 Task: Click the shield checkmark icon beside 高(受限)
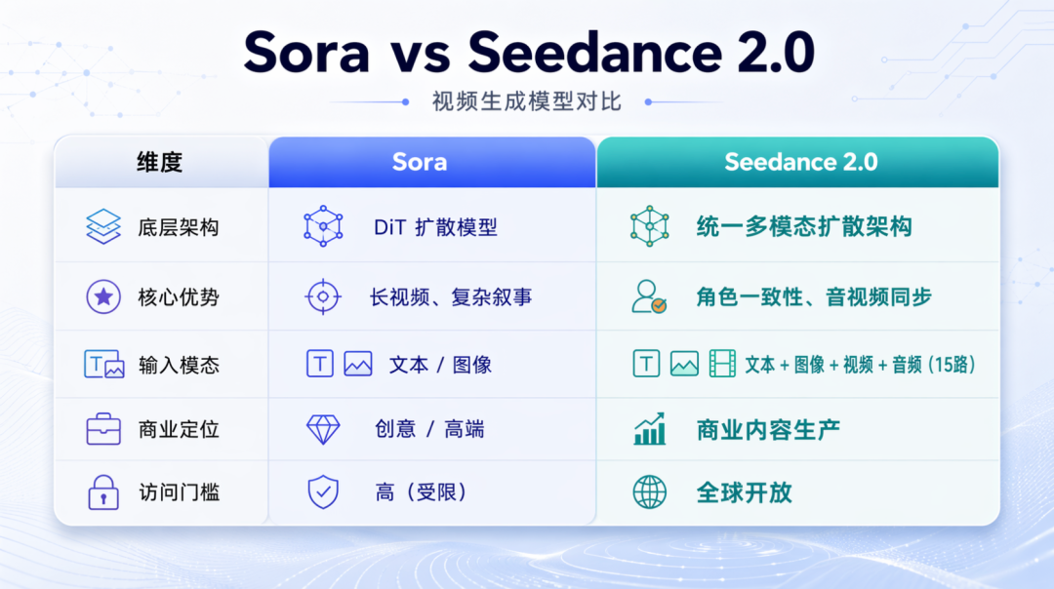coord(323,492)
